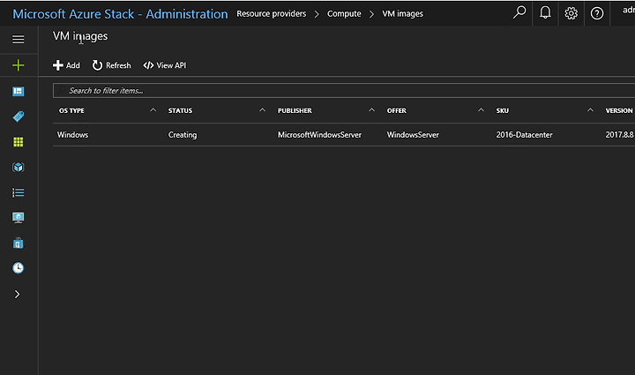635x375 pixels.
Task: Select the Windows OS type cell
Action: coord(72,135)
